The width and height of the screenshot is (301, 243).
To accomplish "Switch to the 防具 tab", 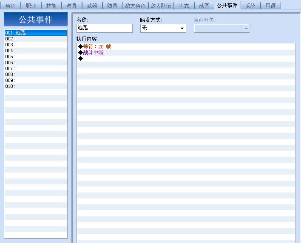I will (112, 6).
